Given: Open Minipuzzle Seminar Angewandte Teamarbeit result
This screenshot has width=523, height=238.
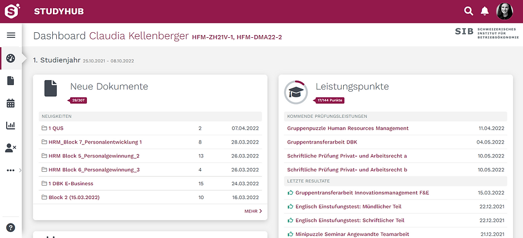Looking at the screenshot, I should click(x=352, y=234).
